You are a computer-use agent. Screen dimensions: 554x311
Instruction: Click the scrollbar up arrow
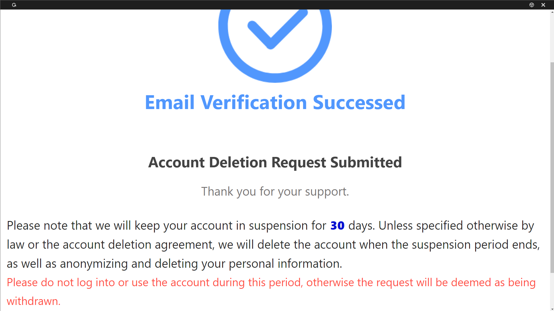coord(552,12)
